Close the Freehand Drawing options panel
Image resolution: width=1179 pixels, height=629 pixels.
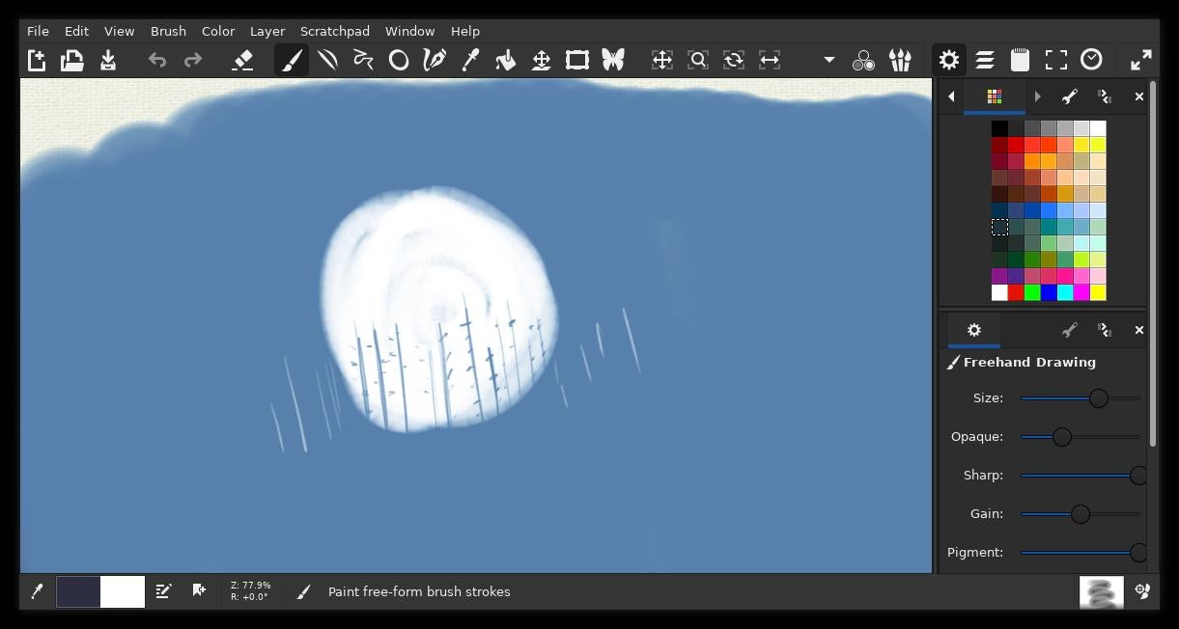[x=1138, y=330]
